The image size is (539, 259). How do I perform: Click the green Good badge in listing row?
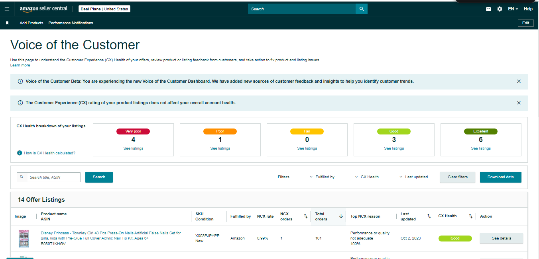[455, 238]
